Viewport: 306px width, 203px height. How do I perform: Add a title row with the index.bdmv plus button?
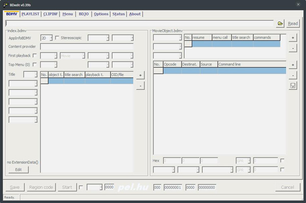click(140, 75)
